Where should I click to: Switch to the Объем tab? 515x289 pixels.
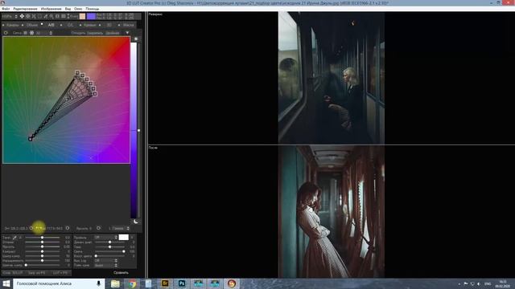(x=32, y=25)
